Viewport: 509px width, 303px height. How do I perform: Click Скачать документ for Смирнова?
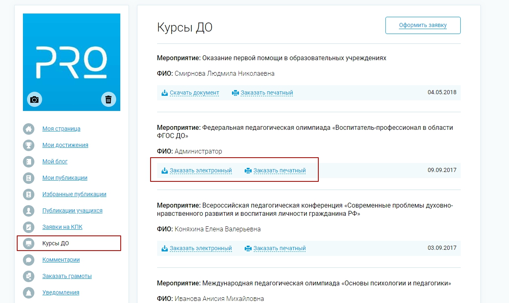pos(194,93)
